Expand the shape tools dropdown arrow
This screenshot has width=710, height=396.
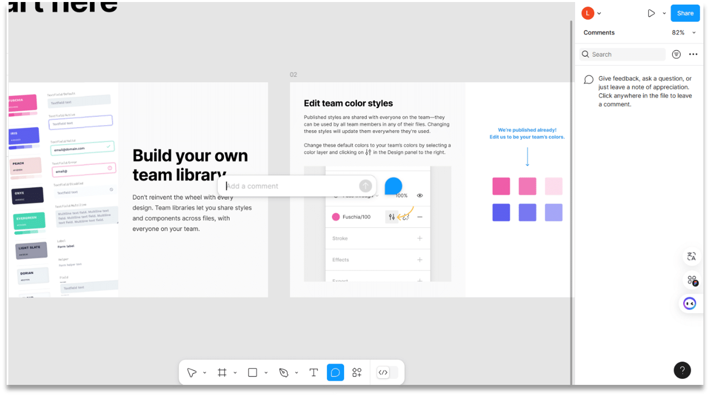[266, 373]
